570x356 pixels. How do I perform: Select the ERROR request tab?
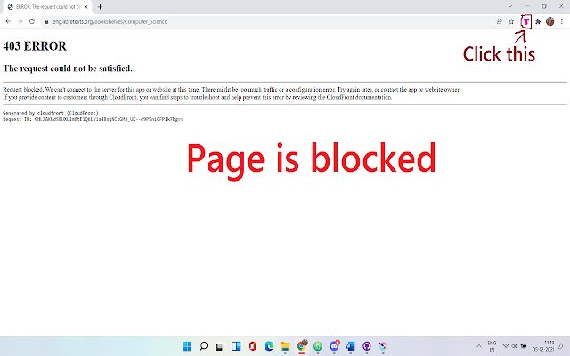click(x=45, y=6)
